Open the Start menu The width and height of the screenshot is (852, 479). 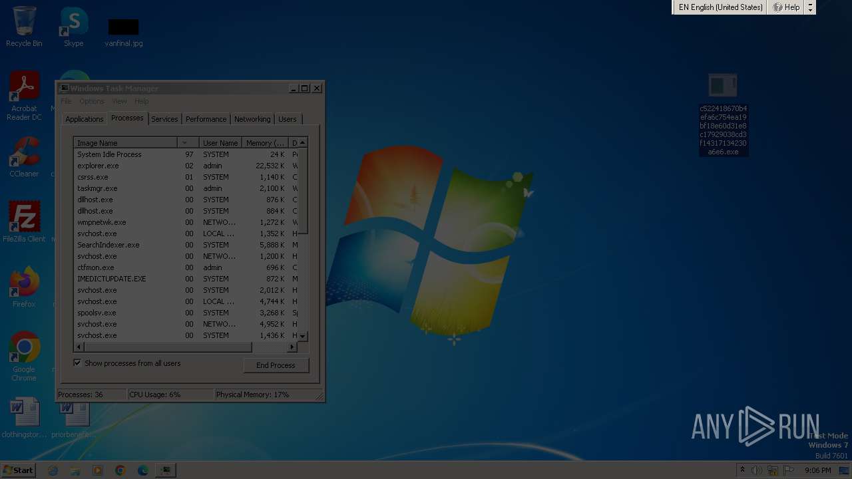click(x=18, y=470)
